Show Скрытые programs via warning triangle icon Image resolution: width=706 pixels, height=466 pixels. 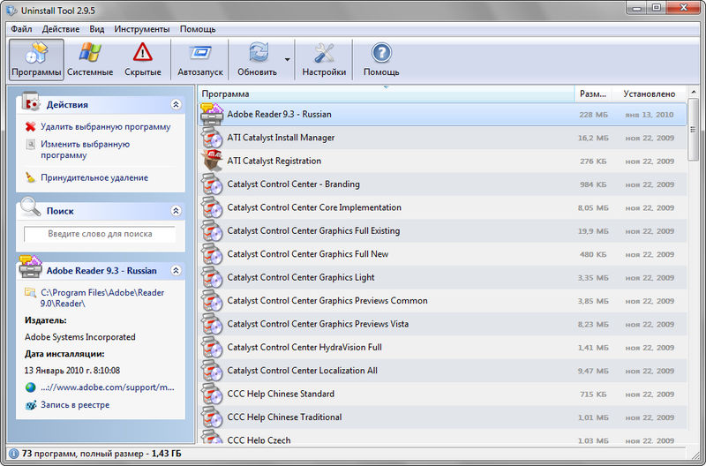tap(143, 53)
